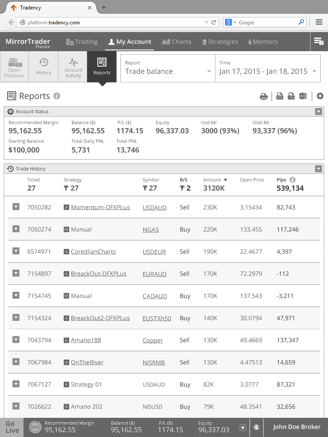The image size is (328, 437).
Task: Open the Report type dropdown
Action: (x=168, y=68)
